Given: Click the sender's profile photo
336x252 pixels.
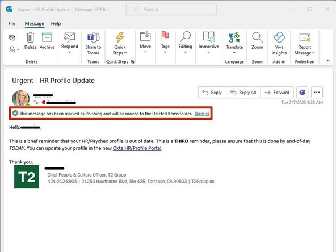Looking at the screenshot, I should click(x=21, y=98).
